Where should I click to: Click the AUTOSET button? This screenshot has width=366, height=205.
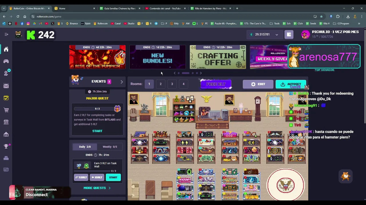(x=291, y=84)
